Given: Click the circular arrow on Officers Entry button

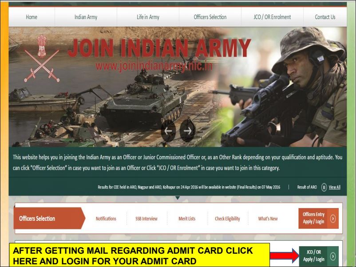Looking at the screenshot, I should (x=334, y=218).
